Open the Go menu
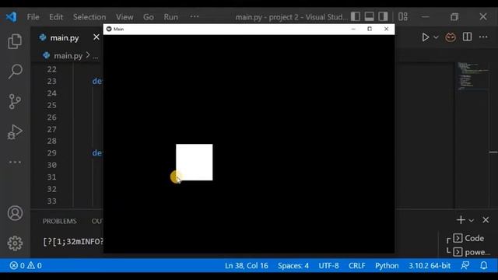 [149, 17]
